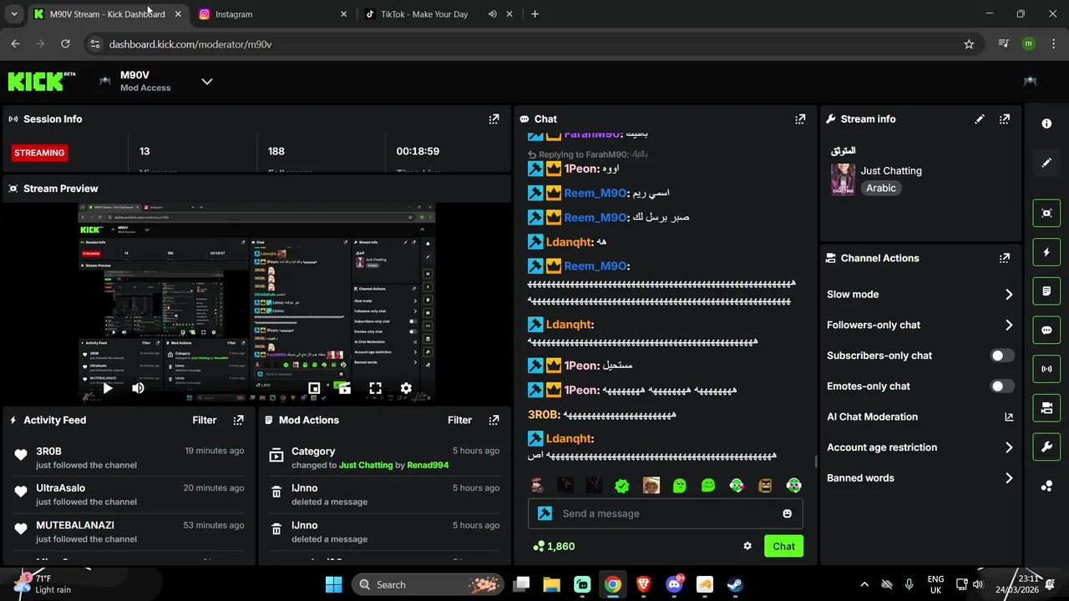The width and height of the screenshot is (1069, 601).
Task: Click the pencil icon in right sidebar
Action: click(x=1046, y=163)
